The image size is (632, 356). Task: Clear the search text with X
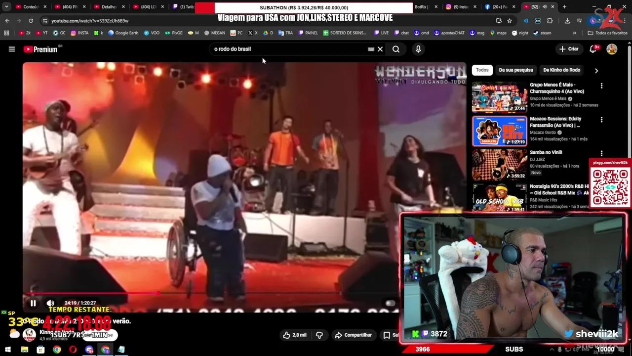tap(380, 49)
